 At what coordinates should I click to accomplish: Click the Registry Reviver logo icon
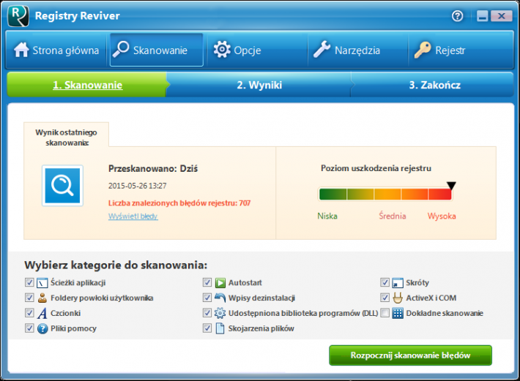coord(18,15)
